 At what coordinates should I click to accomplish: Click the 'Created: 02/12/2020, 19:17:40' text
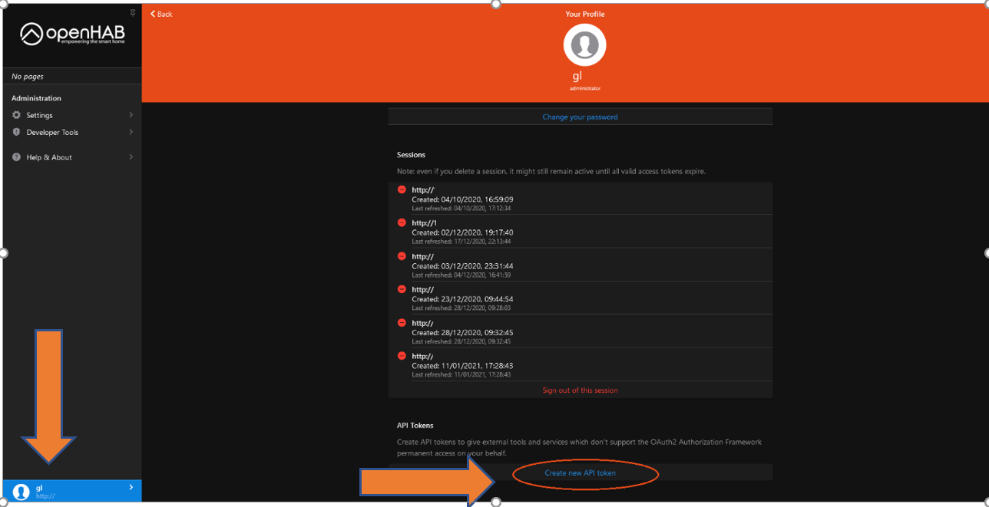(x=462, y=232)
